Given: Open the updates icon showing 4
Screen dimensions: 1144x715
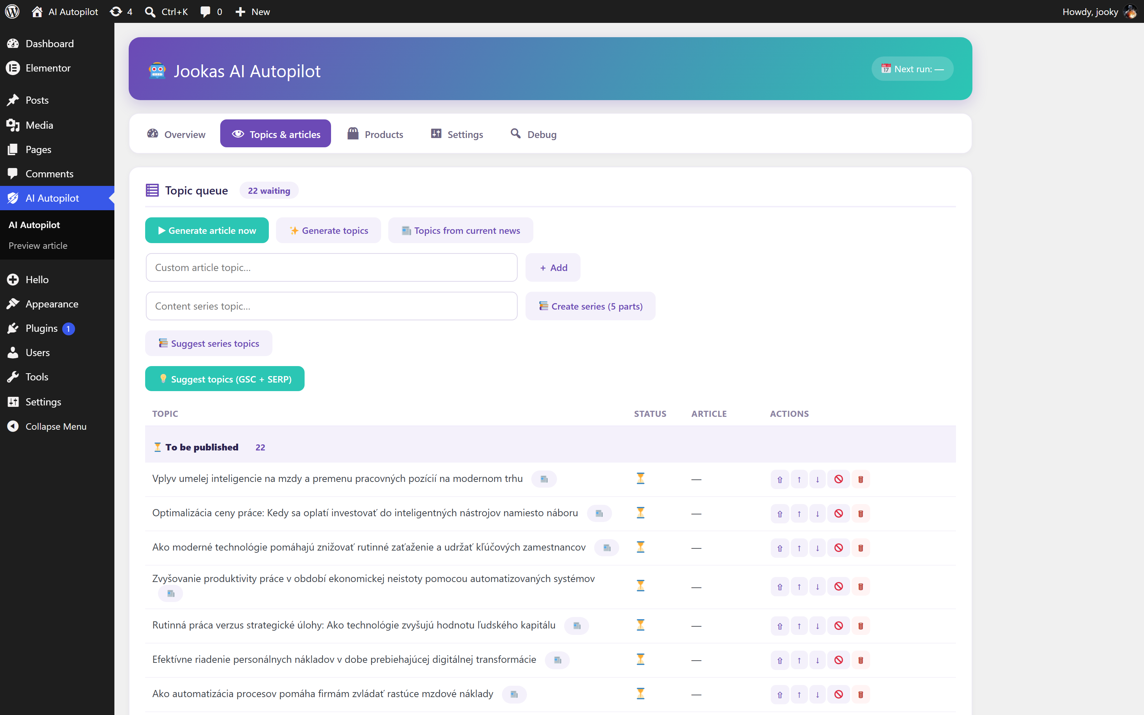Looking at the screenshot, I should (x=120, y=11).
